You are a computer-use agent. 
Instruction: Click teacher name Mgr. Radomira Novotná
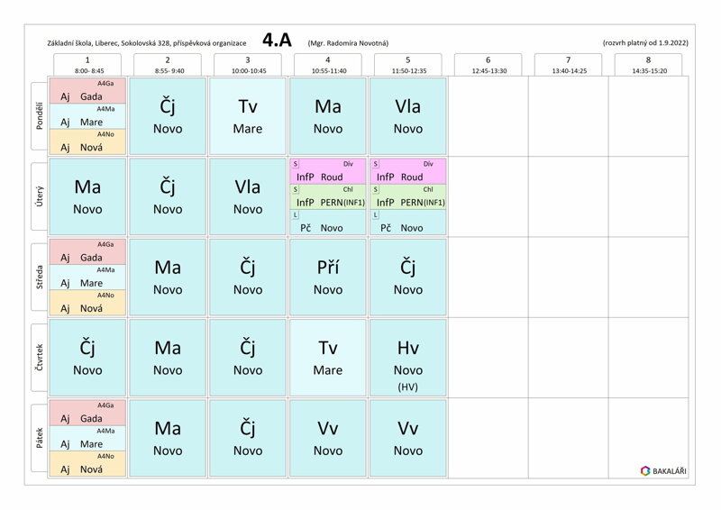pos(348,43)
